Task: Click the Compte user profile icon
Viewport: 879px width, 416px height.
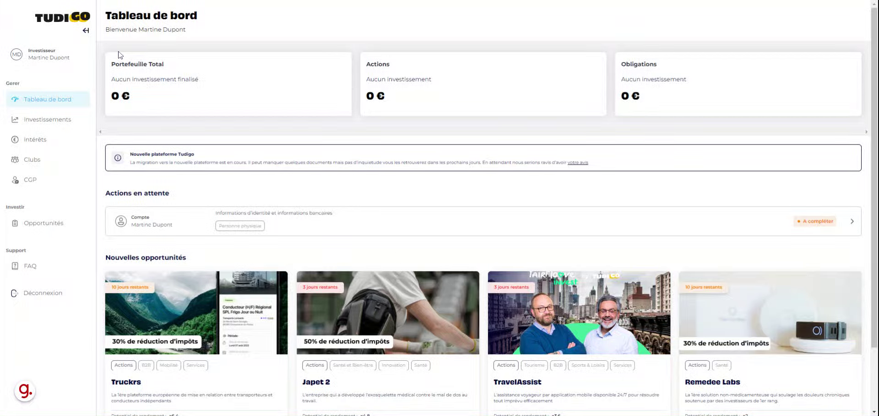Action: (x=121, y=221)
